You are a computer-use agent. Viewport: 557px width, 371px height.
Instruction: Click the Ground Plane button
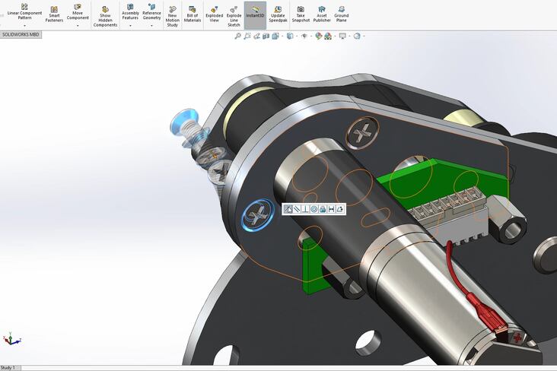pyautogui.click(x=342, y=14)
